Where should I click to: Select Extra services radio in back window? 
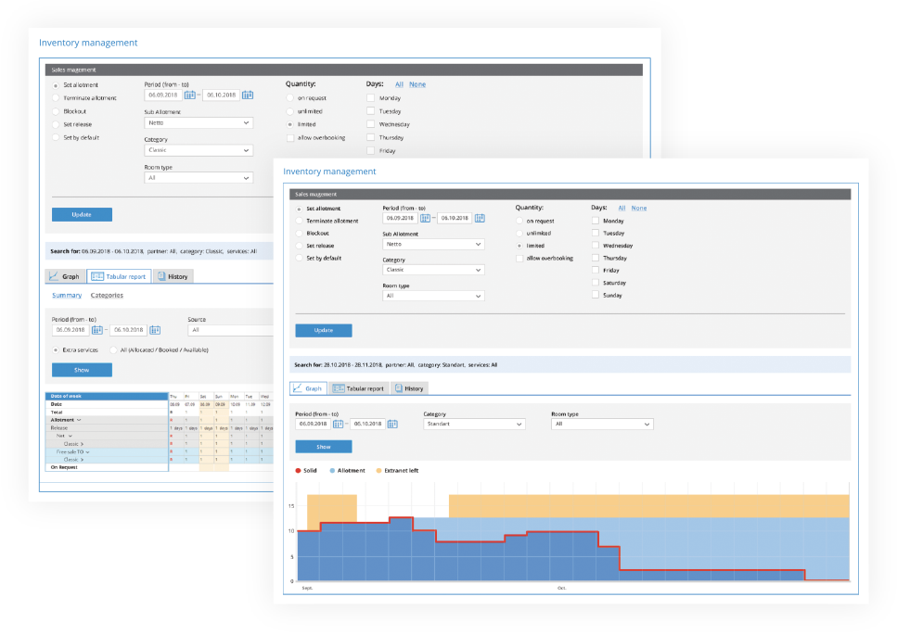point(56,349)
